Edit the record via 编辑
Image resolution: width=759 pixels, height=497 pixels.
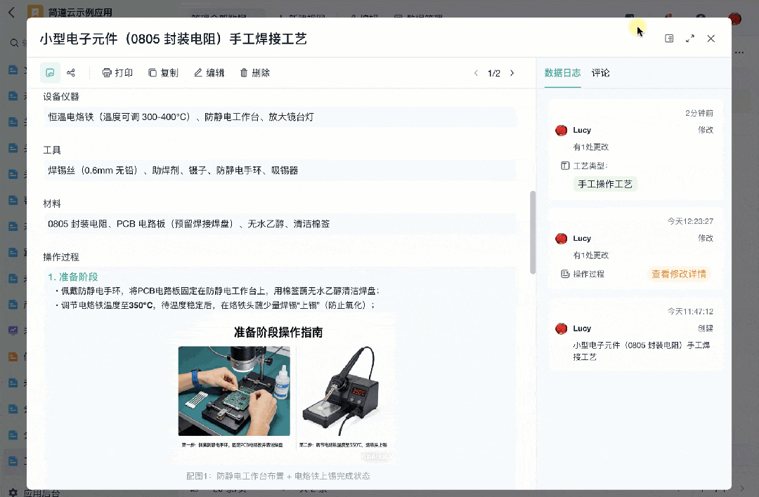pyautogui.click(x=209, y=72)
